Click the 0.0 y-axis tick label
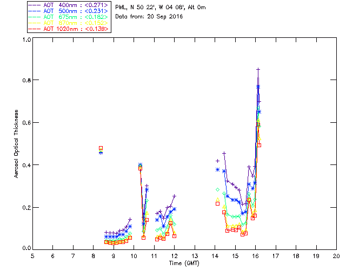The height and width of the screenshot is (277, 346). (x=26, y=248)
